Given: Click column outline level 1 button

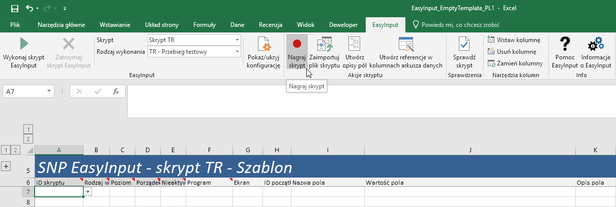Looking at the screenshot, I should coord(28,128).
